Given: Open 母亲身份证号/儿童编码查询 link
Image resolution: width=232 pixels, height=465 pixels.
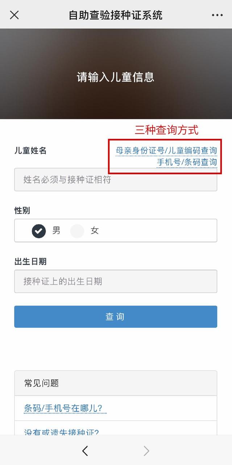Looking at the screenshot, I should [x=166, y=150].
